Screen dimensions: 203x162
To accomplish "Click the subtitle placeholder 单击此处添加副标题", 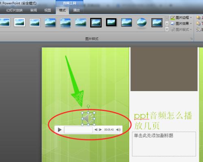I will pos(164,144).
